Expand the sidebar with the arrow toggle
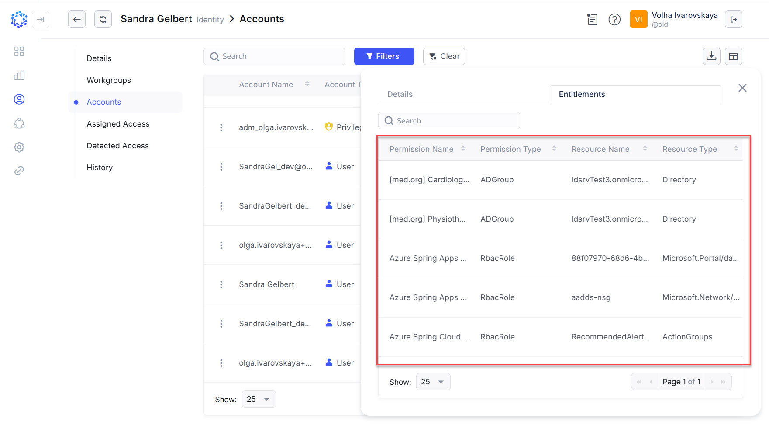769x424 pixels. click(41, 19)
